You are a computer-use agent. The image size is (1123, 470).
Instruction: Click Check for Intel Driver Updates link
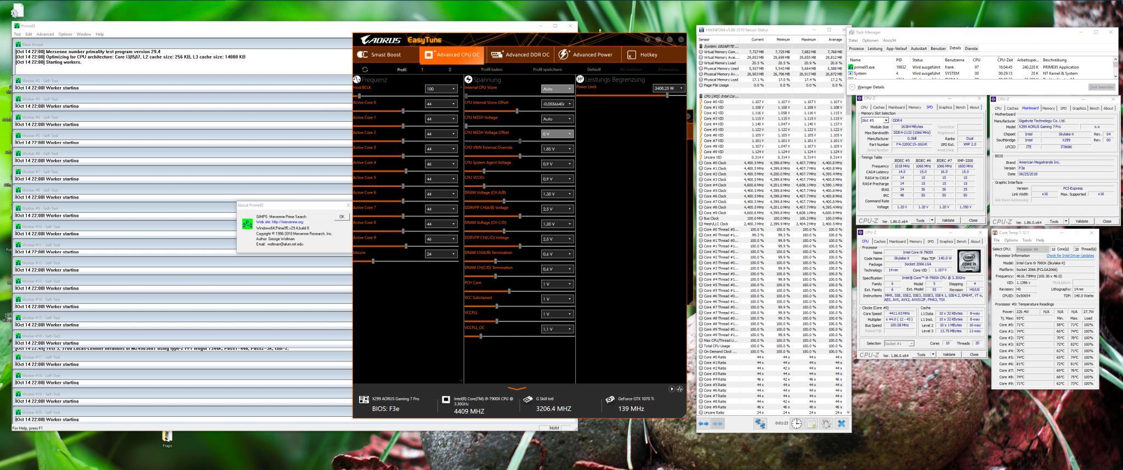[1070, 256]
